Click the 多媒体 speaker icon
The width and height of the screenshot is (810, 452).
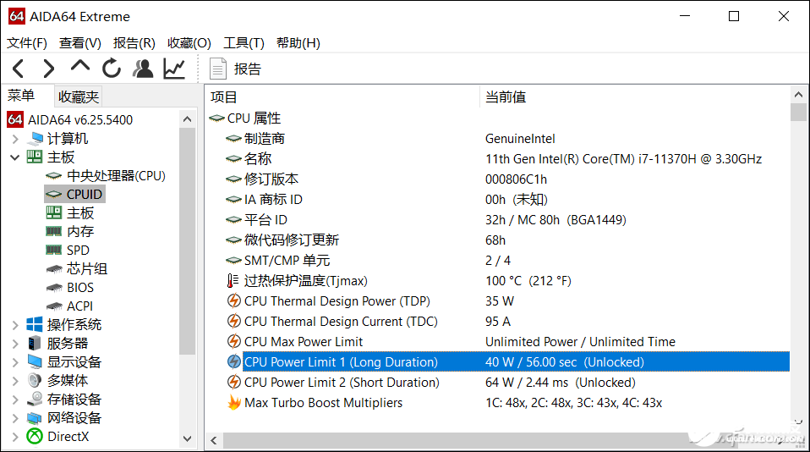pos(35,380)
